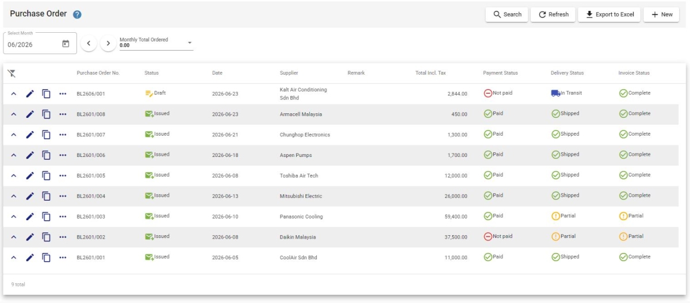The width and height of the screenshot is (690, 303).
Task: Go to previous month
Action: click(x=89, y=43)
